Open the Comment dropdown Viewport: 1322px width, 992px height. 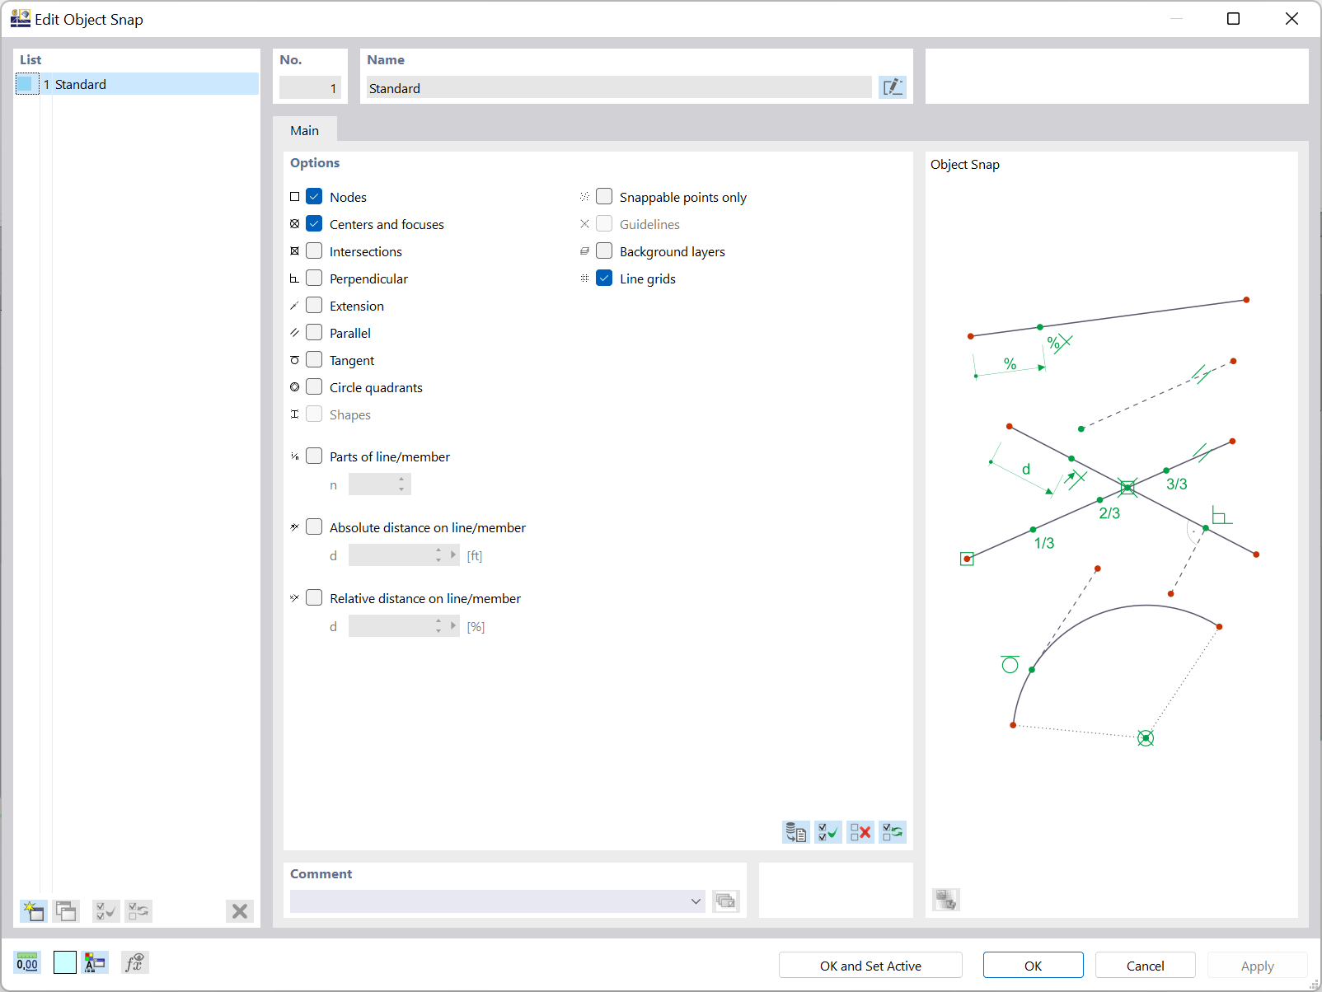coord(696,901)
